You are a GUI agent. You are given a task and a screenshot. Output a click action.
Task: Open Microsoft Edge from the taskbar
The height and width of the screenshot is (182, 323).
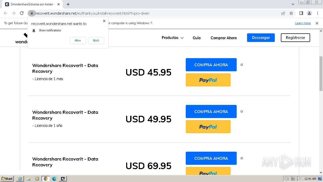point(54,179)
